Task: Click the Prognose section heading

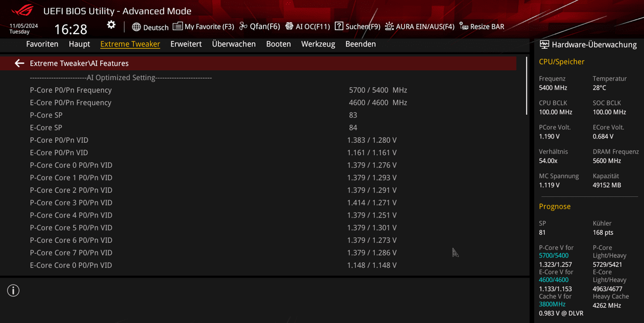Action: (x=555, y=207)
